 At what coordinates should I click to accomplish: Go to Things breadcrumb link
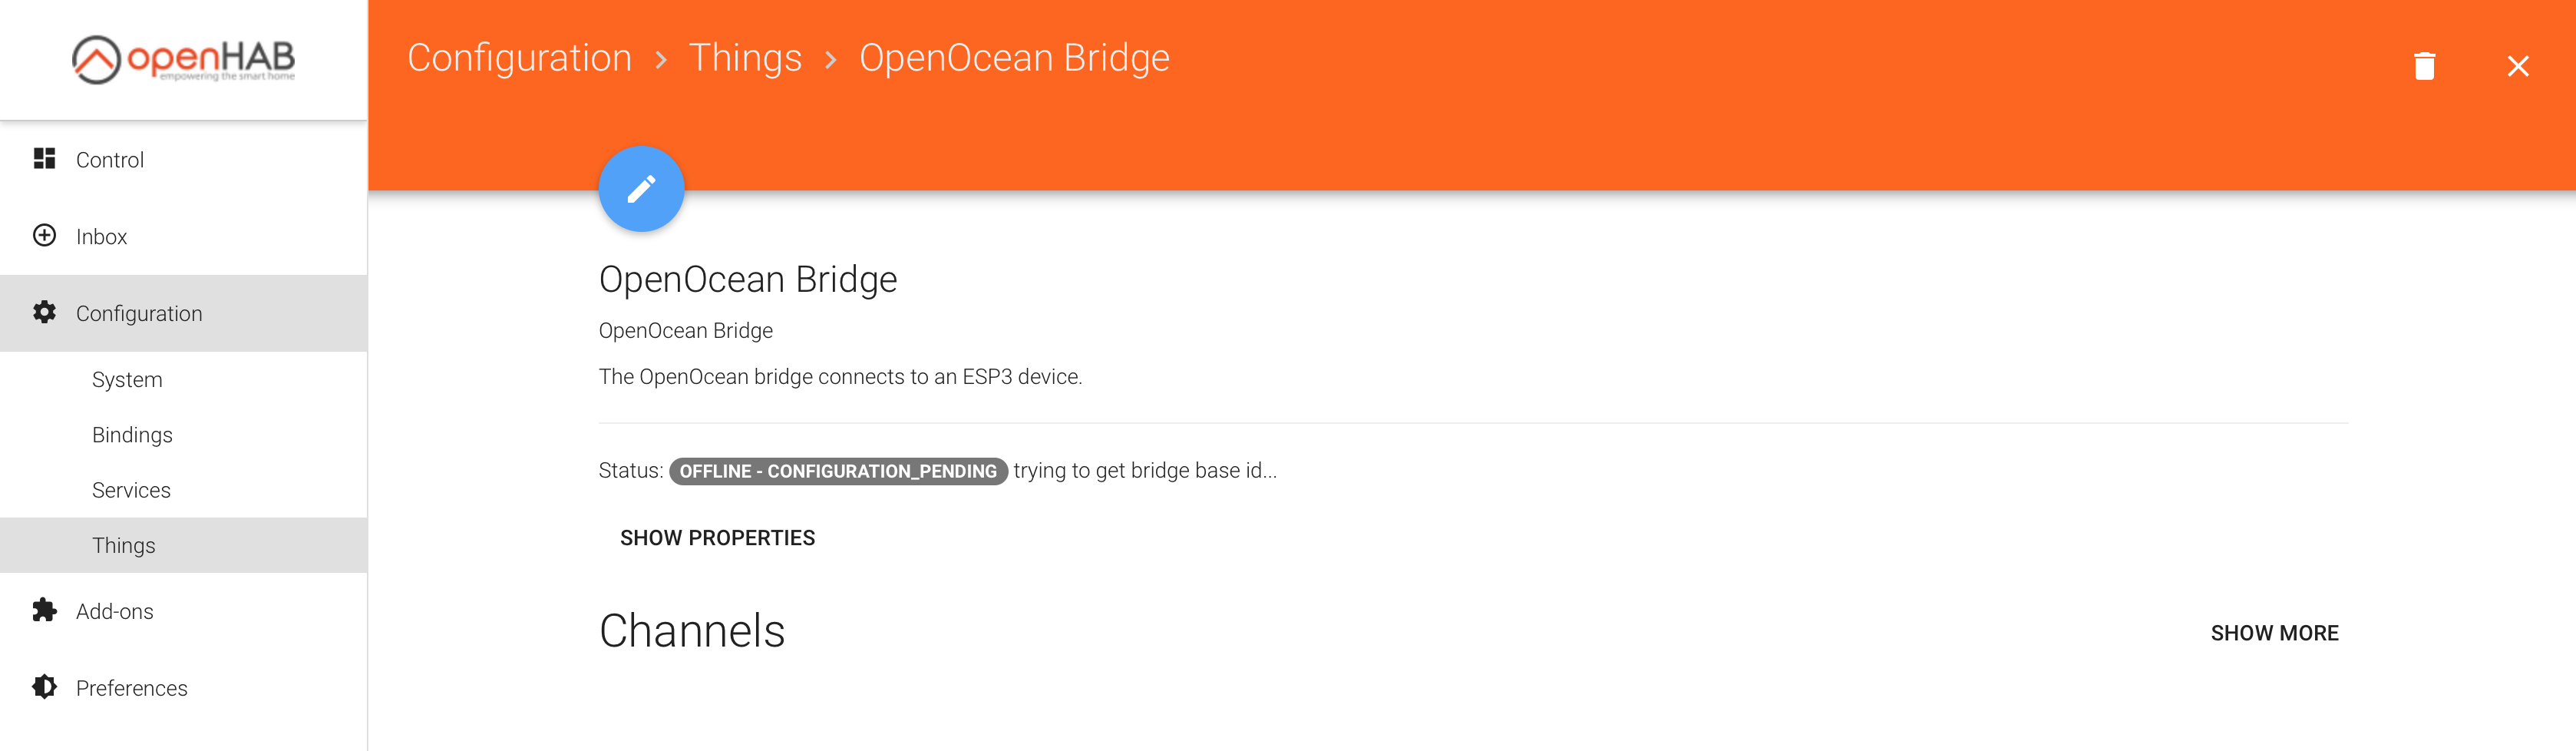[745, 58]
